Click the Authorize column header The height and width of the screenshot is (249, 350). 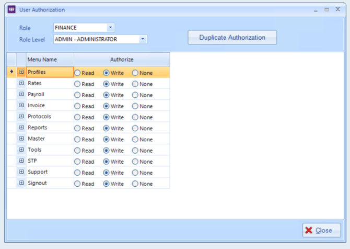click(121, 60)
